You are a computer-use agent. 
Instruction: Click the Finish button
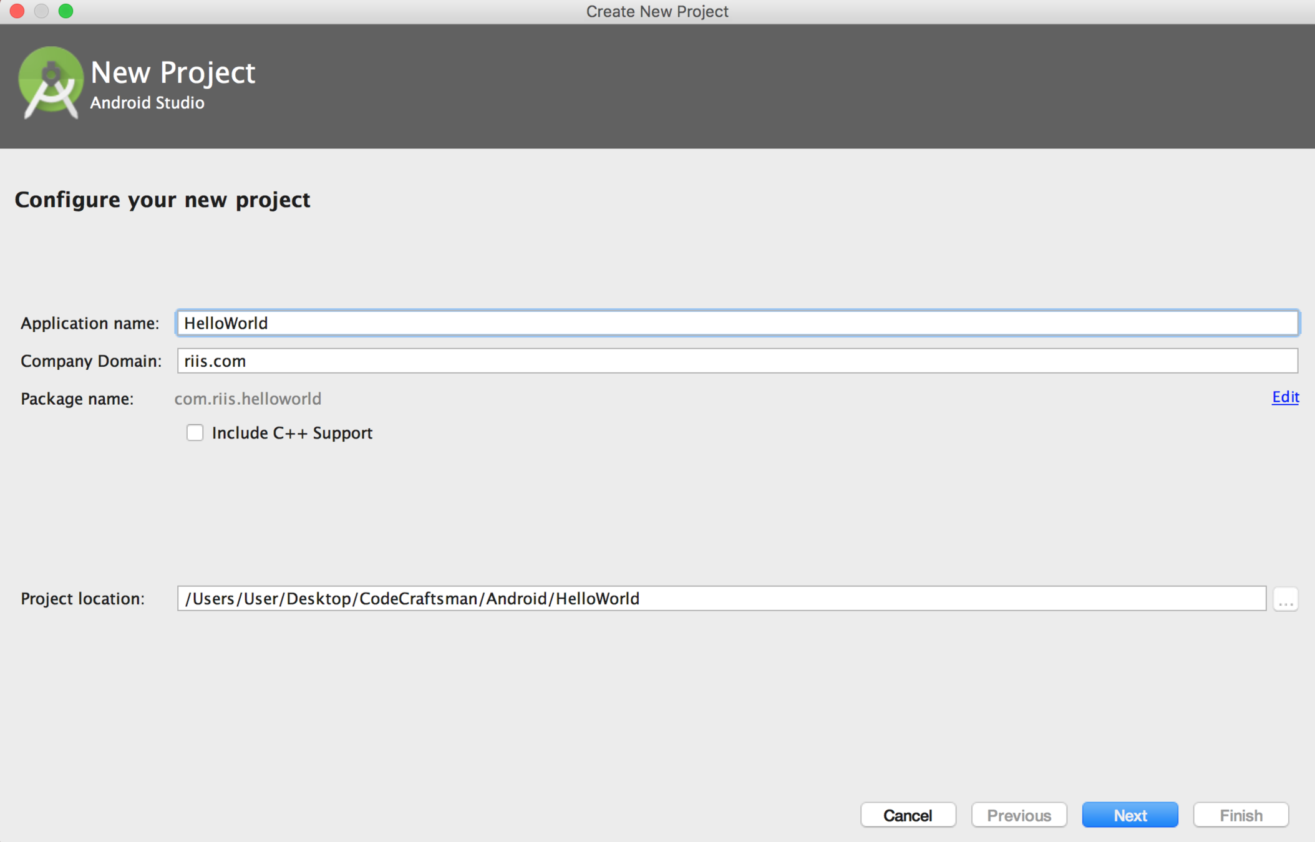click(1240, 815)
